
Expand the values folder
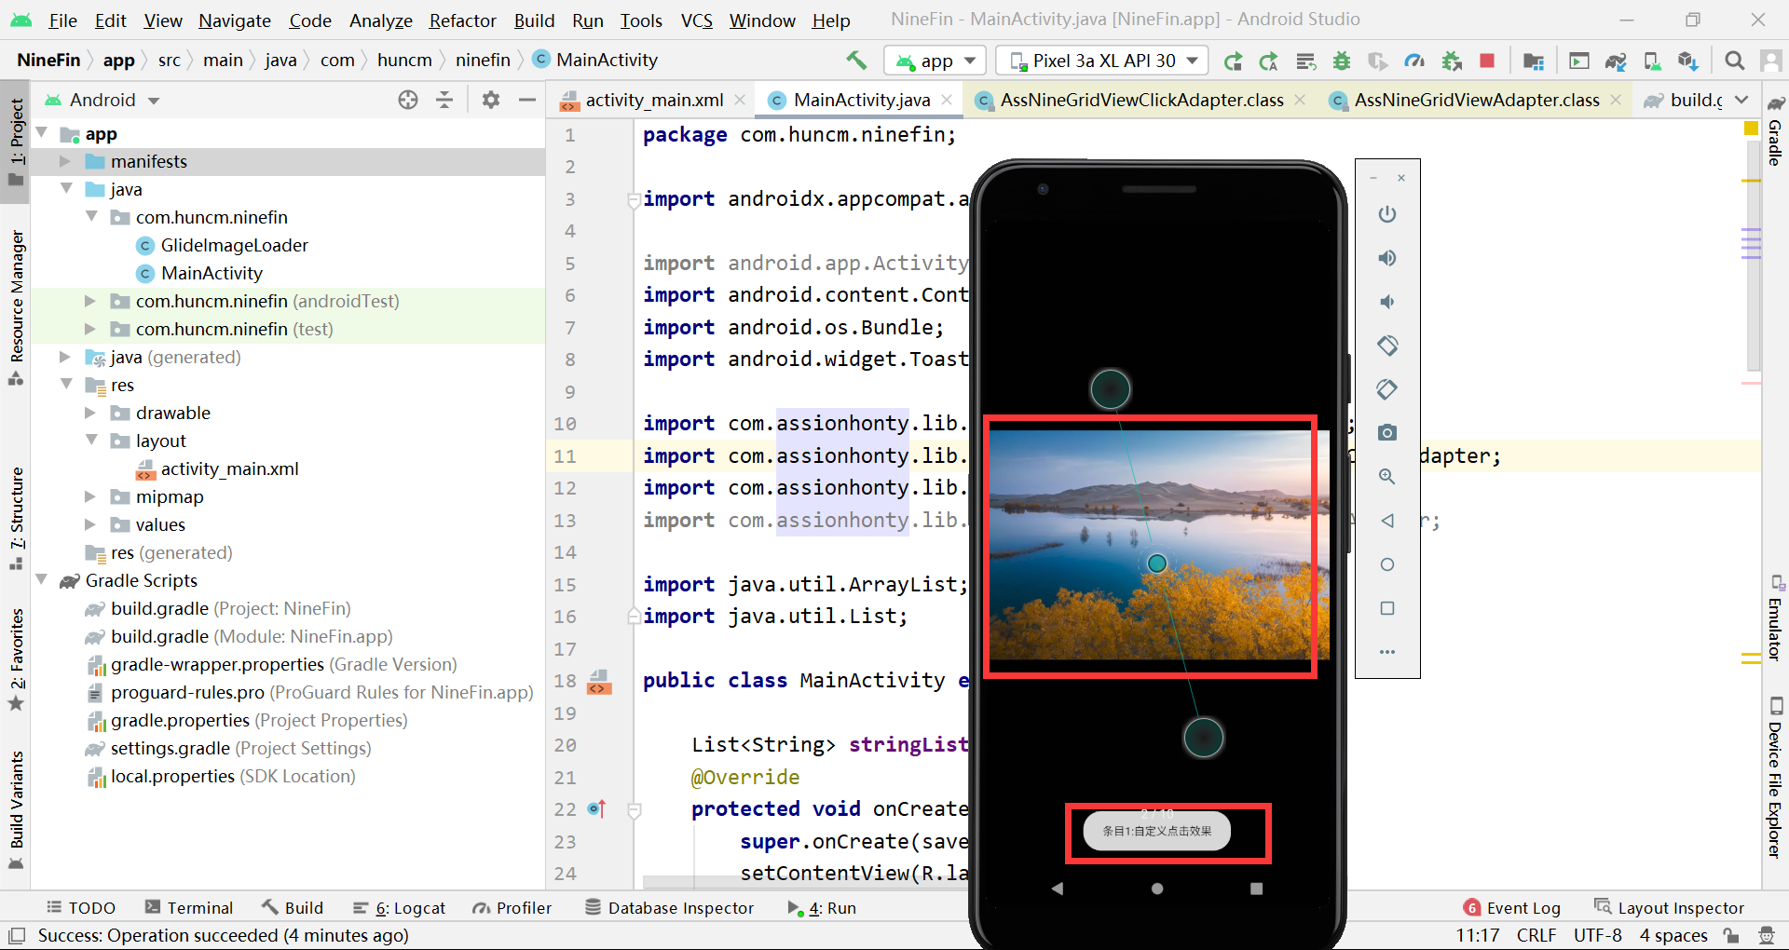[x=90, y=524]
